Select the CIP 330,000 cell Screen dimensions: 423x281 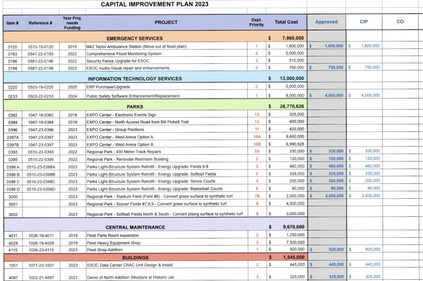pos(364,151)
